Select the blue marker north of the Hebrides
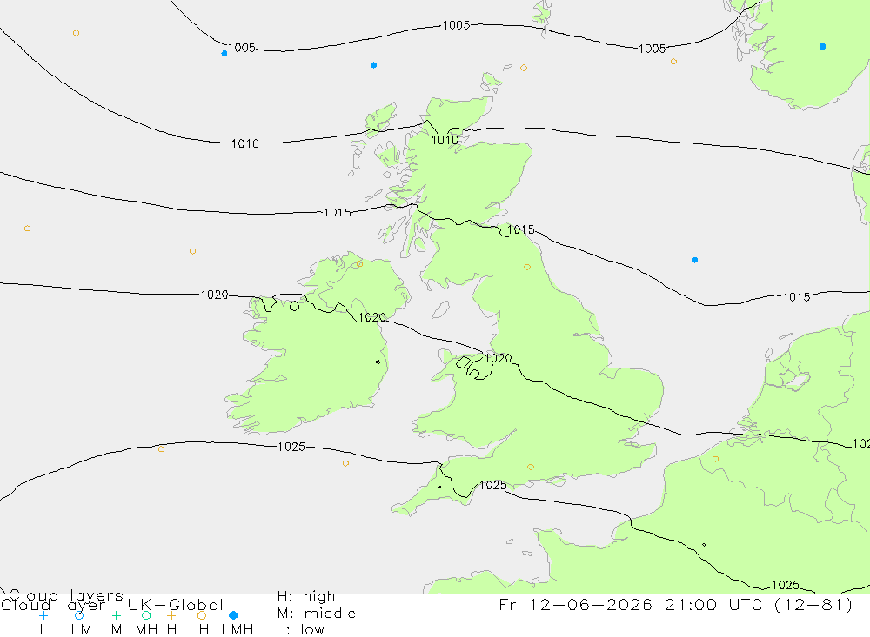The image size is (870, 637). (x=373, y=65)
